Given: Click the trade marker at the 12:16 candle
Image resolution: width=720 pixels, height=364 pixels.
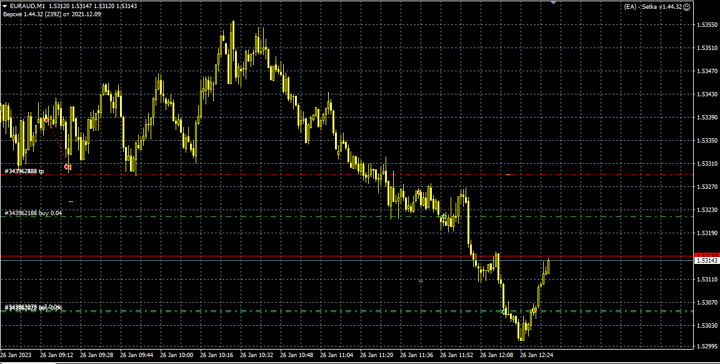Looking at the screenshot, I should (504, 311).
